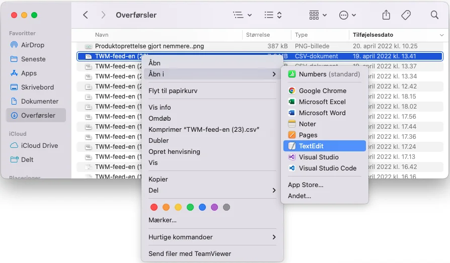Click the Share icon in toolbar
450x263 pixels.
pyautogui.click(x=386, y=15)
